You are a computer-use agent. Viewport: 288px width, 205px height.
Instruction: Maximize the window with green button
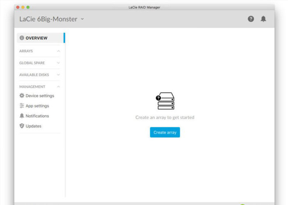[28, 7]
